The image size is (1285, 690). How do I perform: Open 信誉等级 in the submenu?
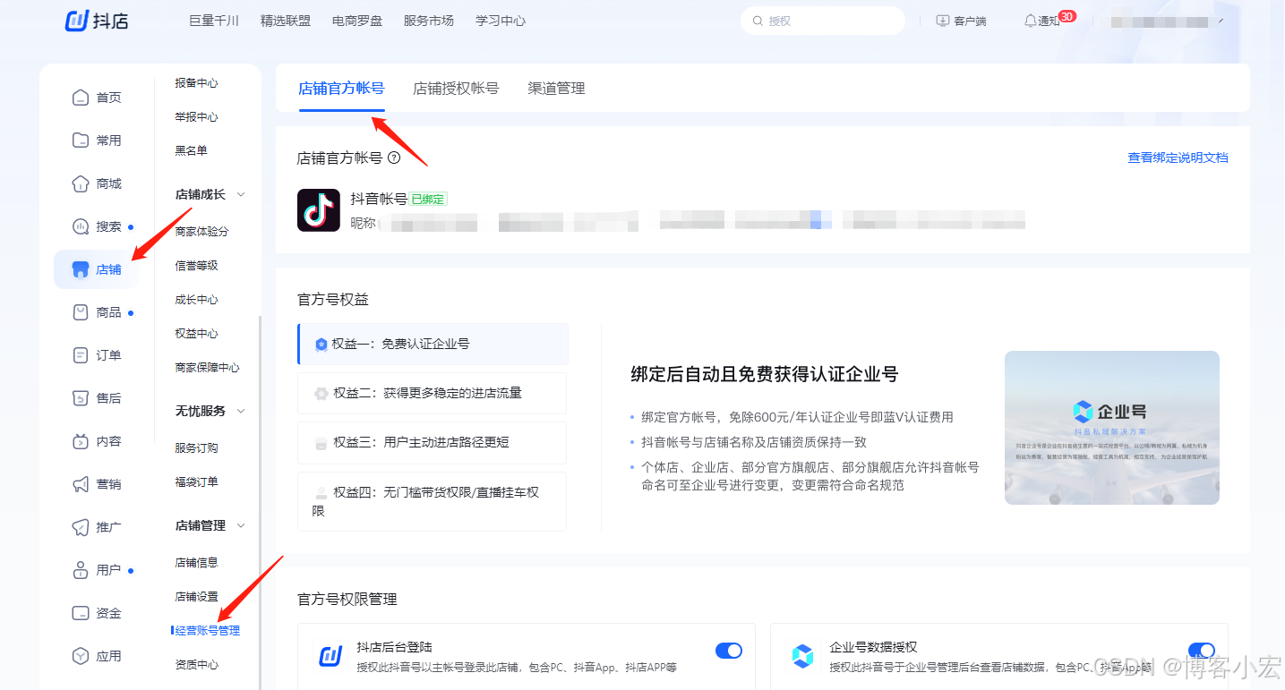(x=197, y=266)
